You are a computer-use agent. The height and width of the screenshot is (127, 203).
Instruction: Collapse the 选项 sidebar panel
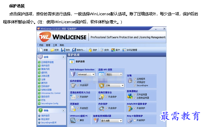(x=63, y=57)
